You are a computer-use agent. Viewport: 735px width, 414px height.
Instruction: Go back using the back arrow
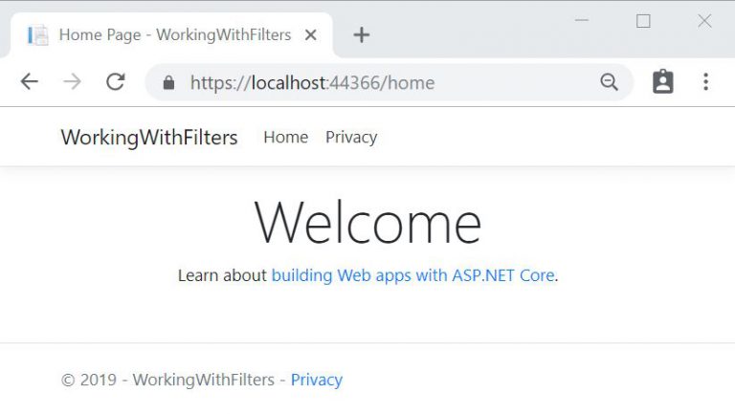click(30, 82)
